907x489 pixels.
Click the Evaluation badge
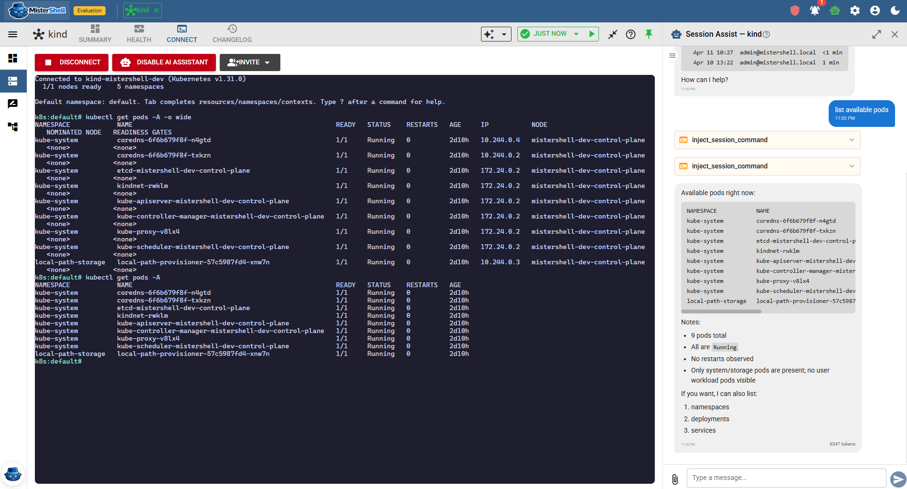coord(89,10)
